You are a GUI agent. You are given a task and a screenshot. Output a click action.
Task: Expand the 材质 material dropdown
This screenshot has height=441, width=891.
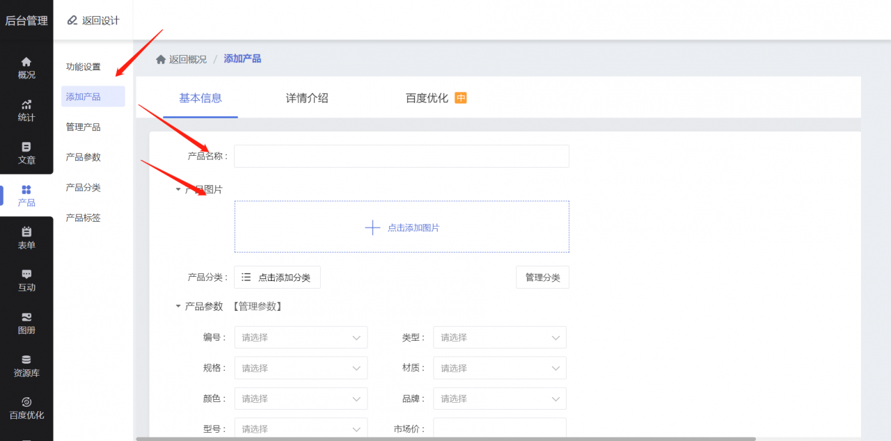click(499, 368)
